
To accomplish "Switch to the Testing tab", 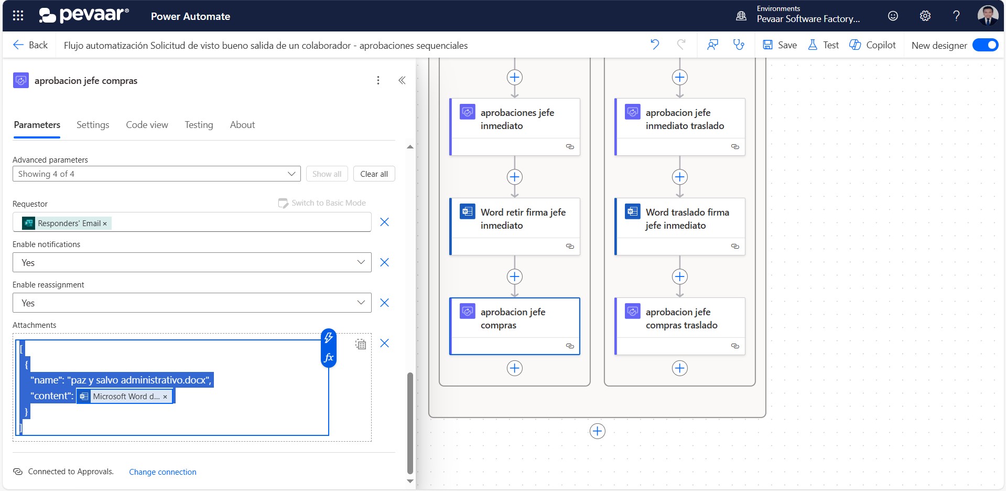I will (199, 125).
